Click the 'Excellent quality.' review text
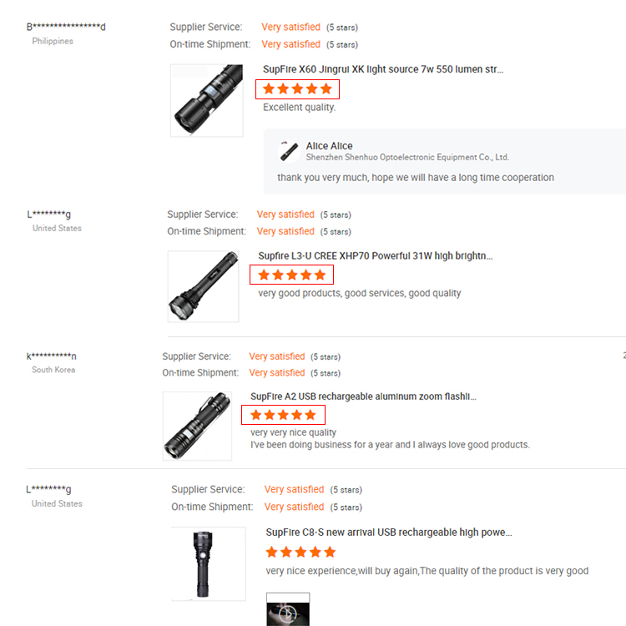626x626 pixels. click(x=299, y=108)
